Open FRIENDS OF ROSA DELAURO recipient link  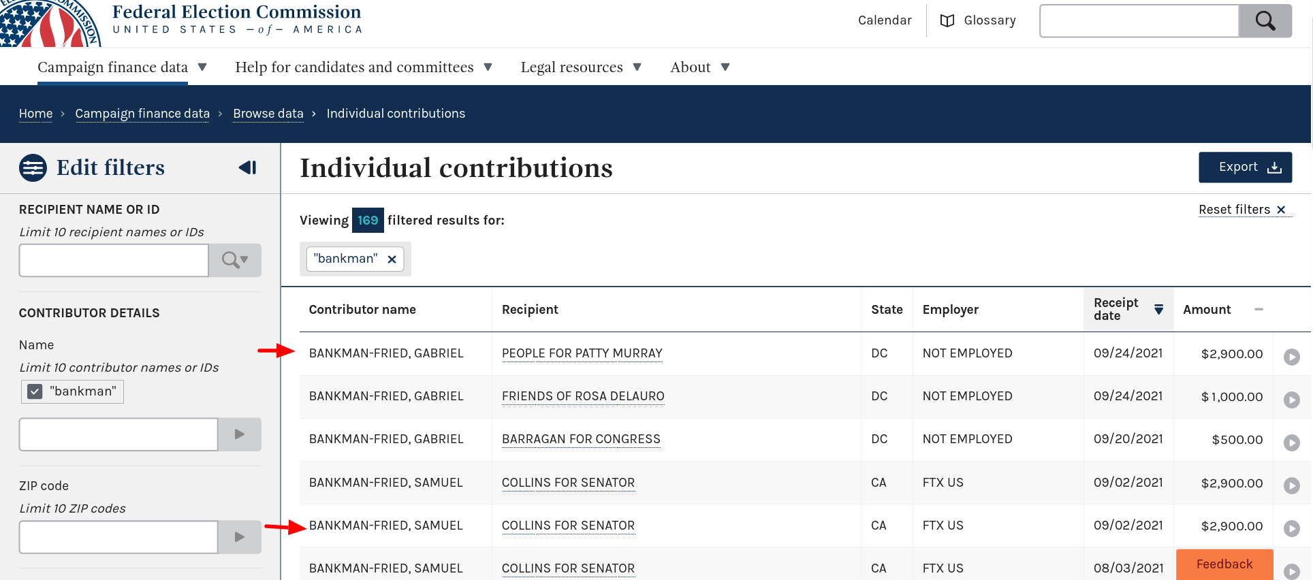(583, 396)
